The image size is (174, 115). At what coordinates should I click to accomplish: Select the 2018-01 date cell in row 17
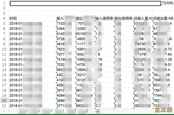(32, 85)
